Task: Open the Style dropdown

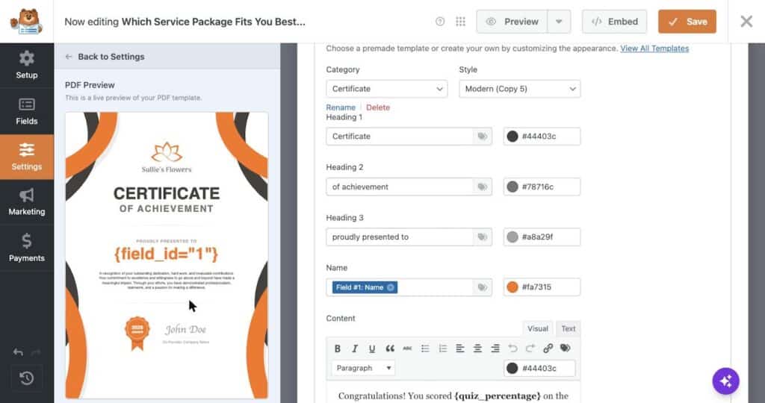Action: coord(520,89)
